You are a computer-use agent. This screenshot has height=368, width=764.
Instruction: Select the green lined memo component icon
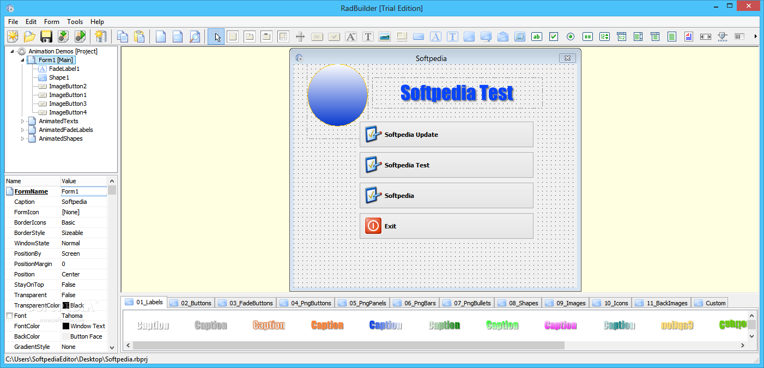[672, 37]
